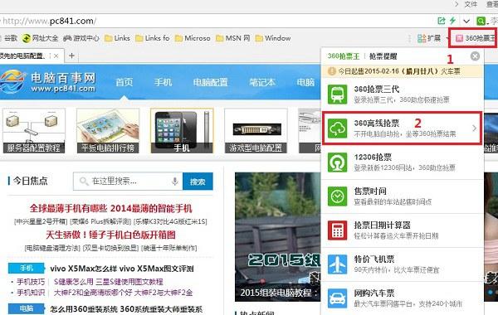This screenshot has width=498, height=315.
Task: Open the 网址大全 bookmark
Action: point(40,38)
